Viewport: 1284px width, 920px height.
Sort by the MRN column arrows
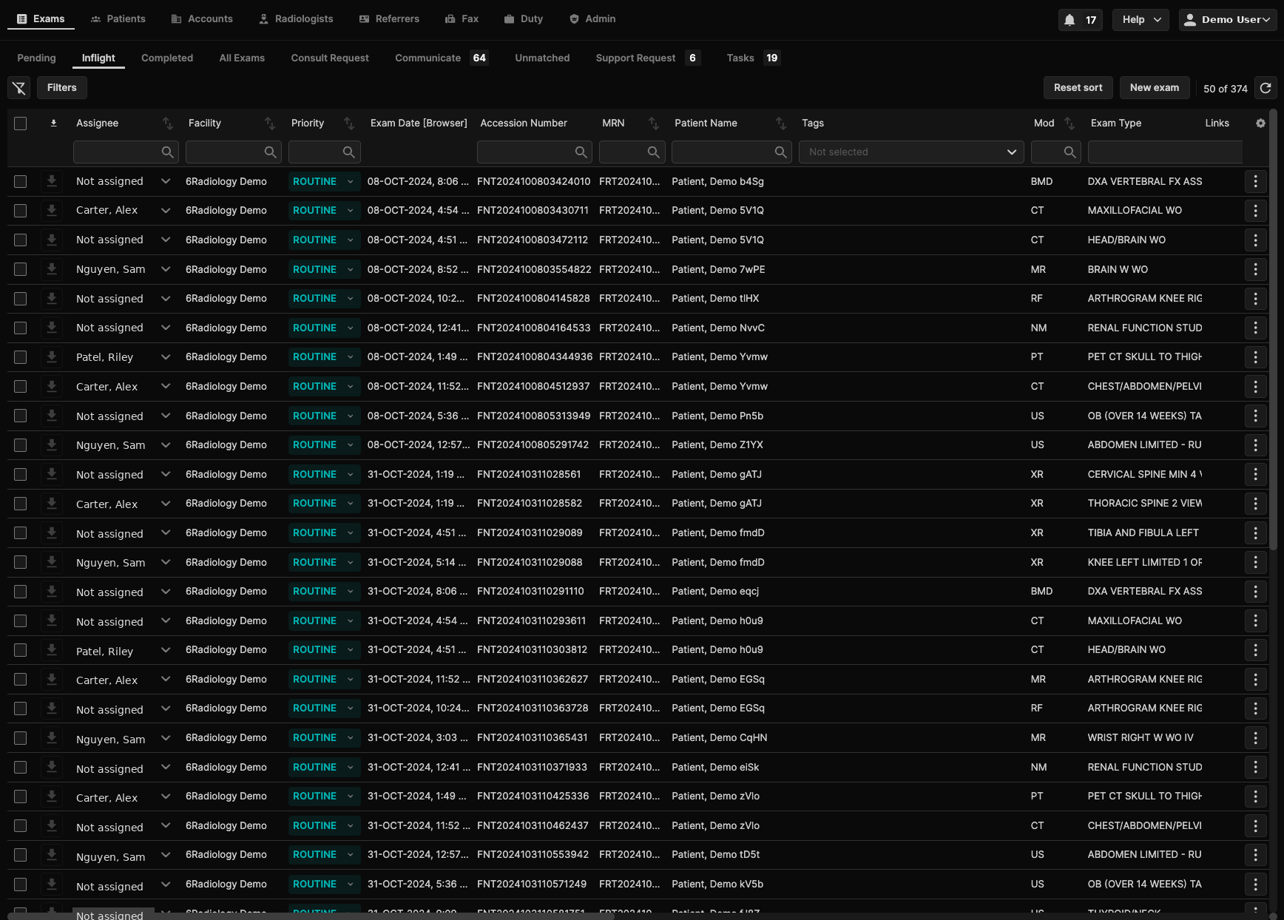coord(653,124)
